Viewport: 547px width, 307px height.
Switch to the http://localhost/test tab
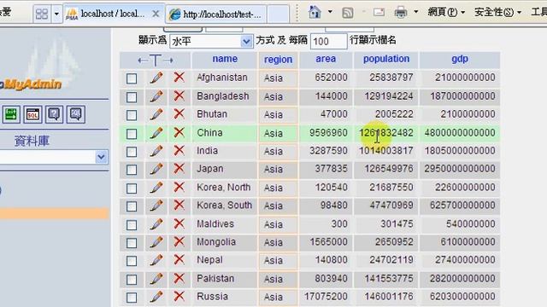click(x=216, y=14)
